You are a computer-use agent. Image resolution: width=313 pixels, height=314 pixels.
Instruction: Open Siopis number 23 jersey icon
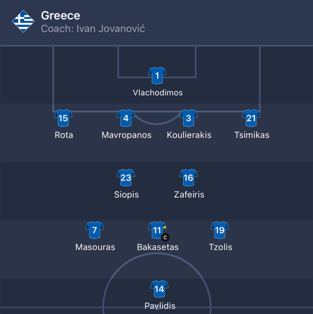coord(126,178)
